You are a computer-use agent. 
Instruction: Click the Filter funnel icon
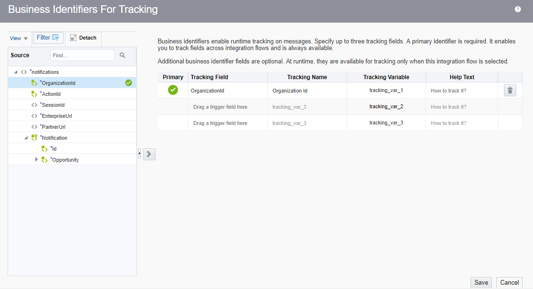pyautogui.click(x=55, y=37)
